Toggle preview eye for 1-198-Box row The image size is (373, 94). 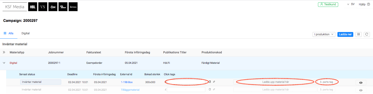(361, 83)
